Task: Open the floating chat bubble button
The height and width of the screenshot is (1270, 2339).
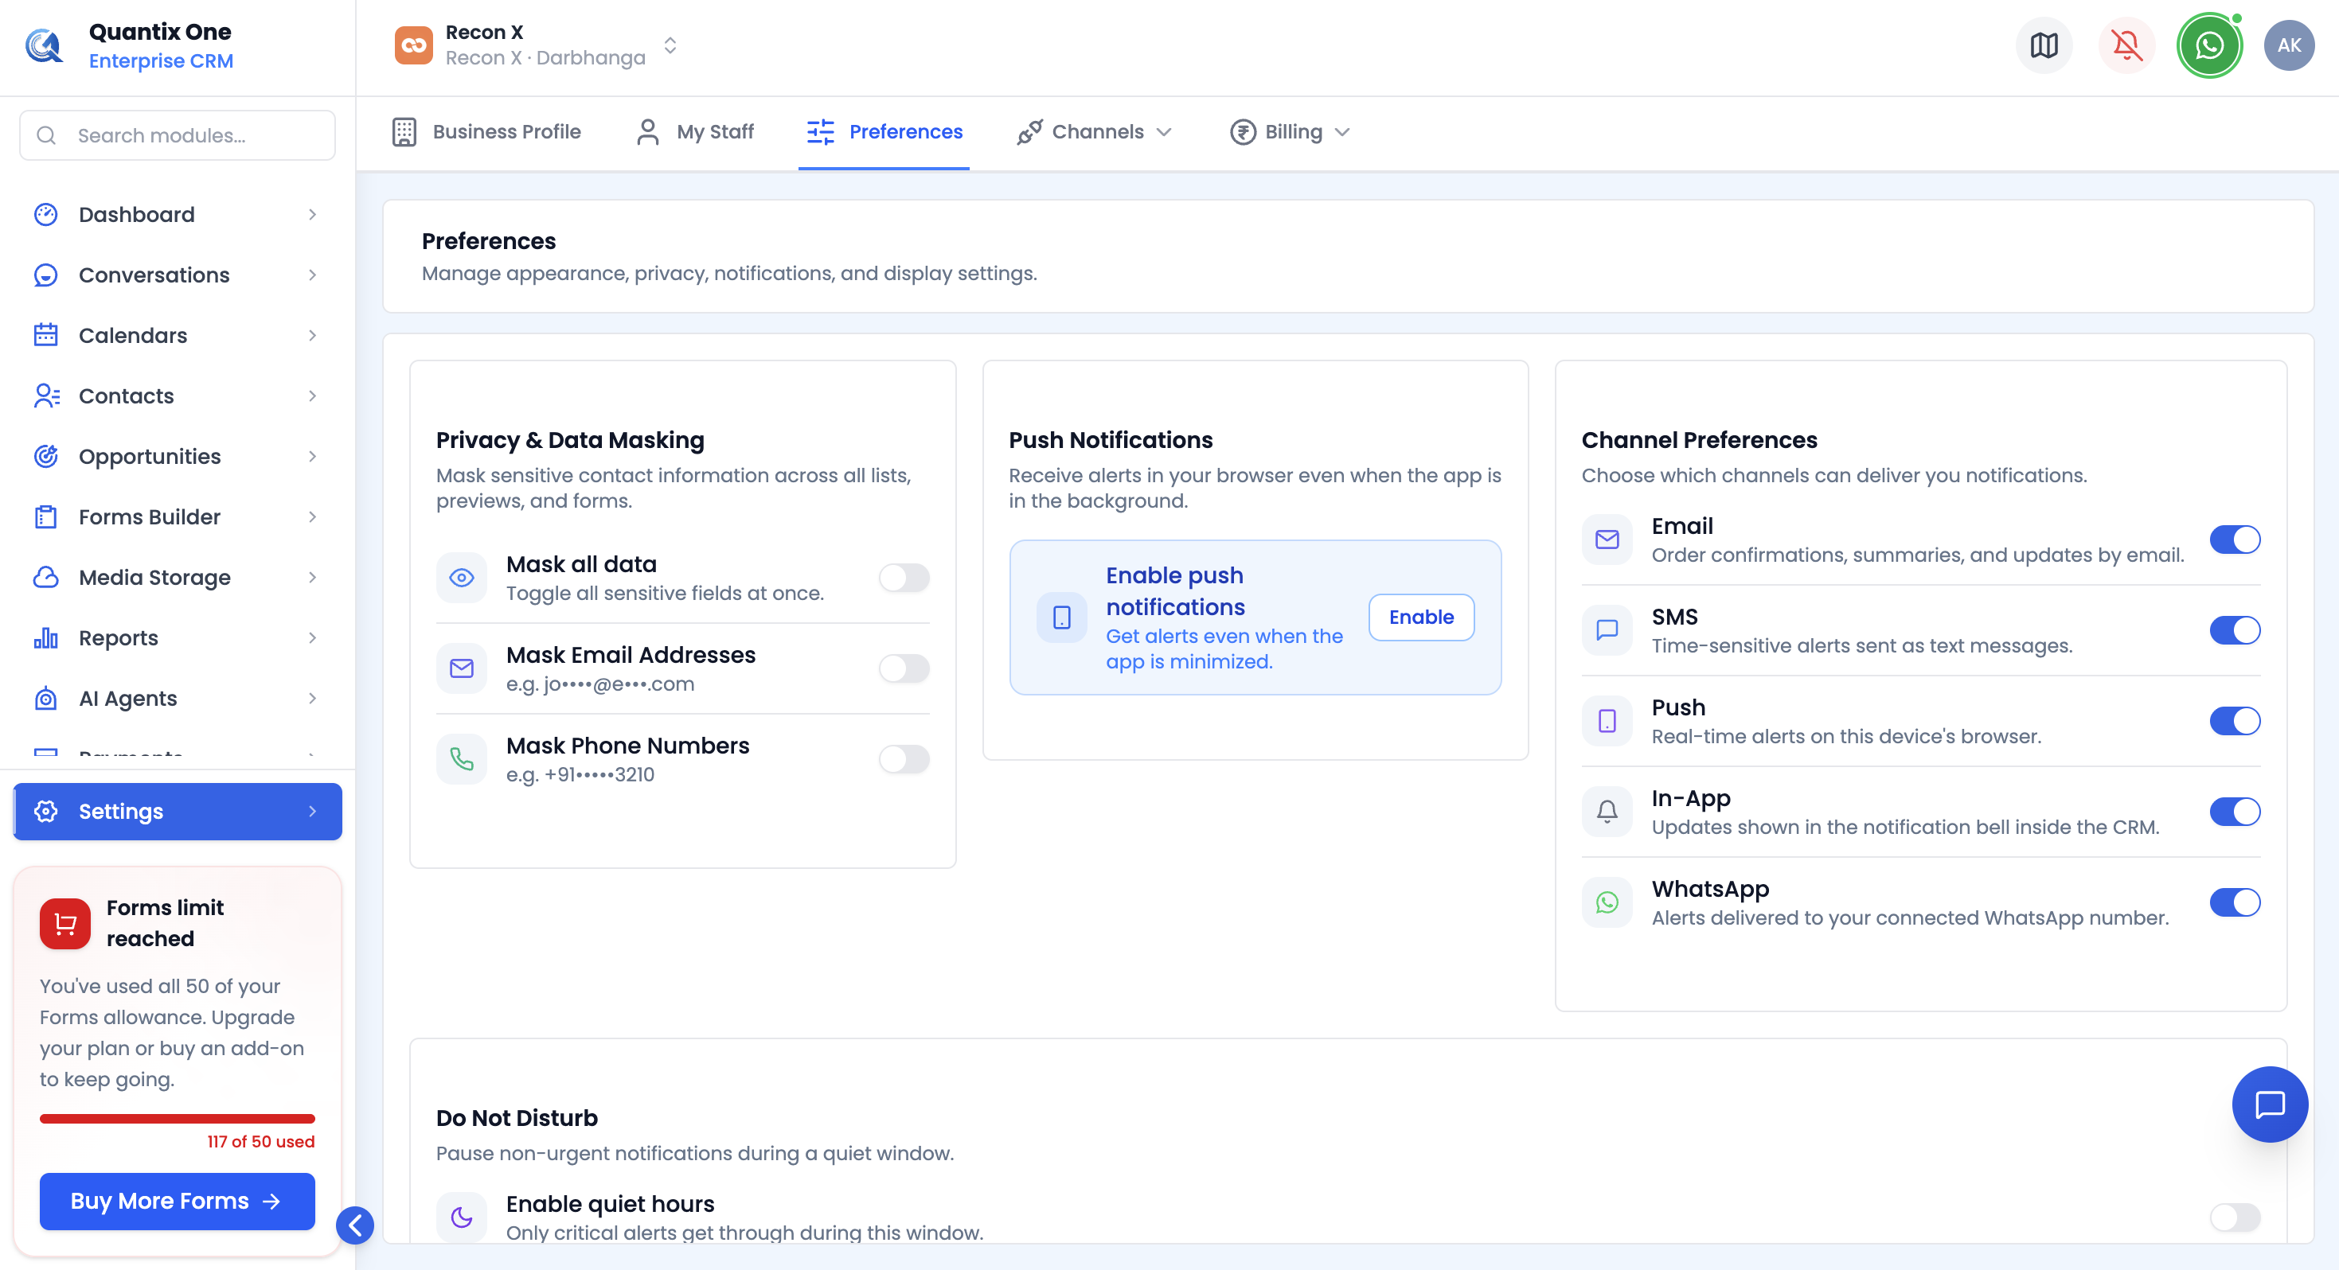Action: coord(2270,1104)
